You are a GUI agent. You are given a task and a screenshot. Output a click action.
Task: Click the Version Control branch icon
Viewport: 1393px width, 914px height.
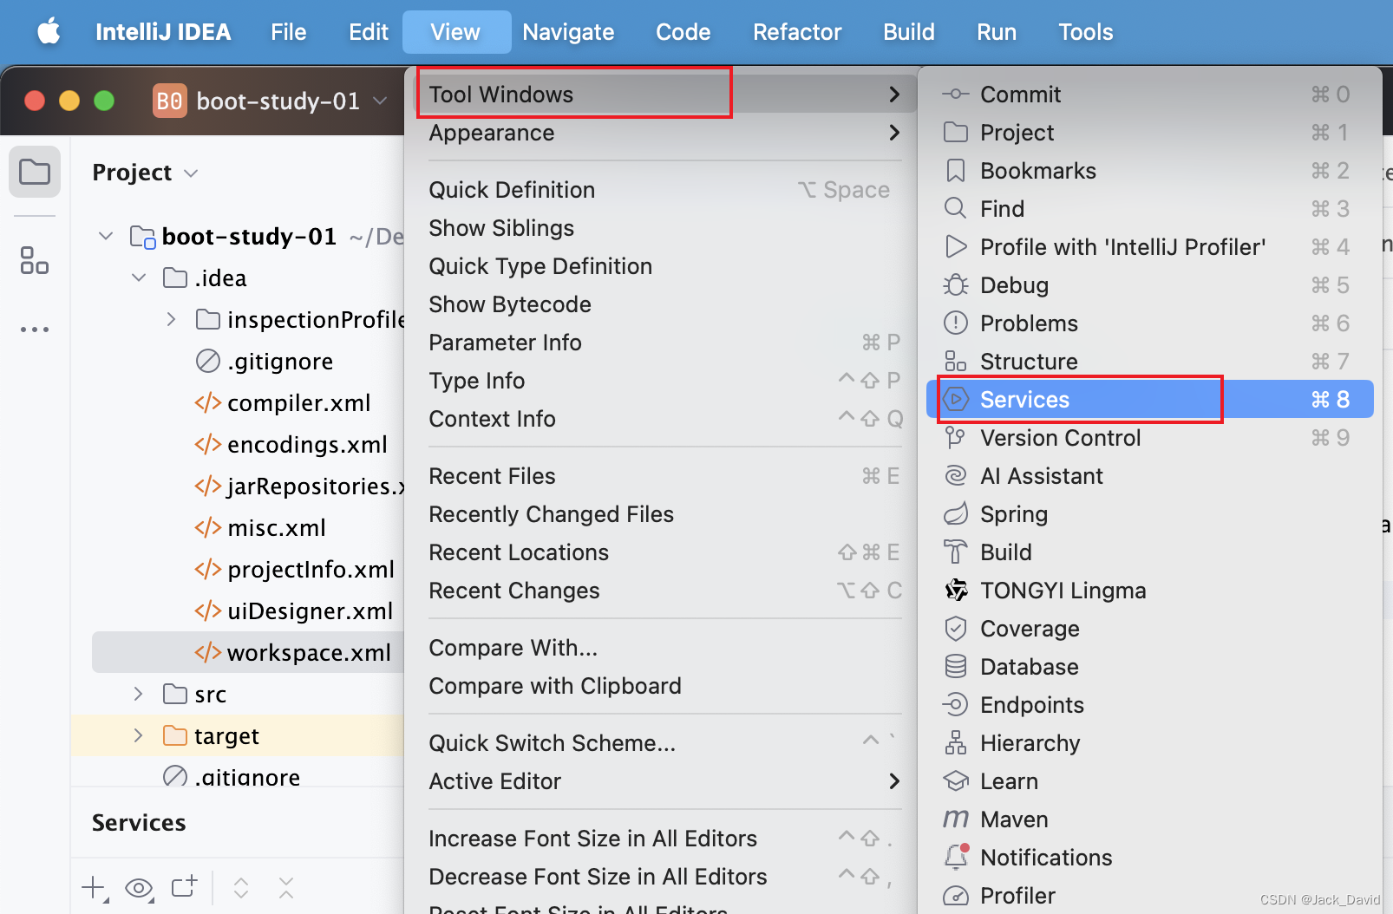tap(955, 438)
